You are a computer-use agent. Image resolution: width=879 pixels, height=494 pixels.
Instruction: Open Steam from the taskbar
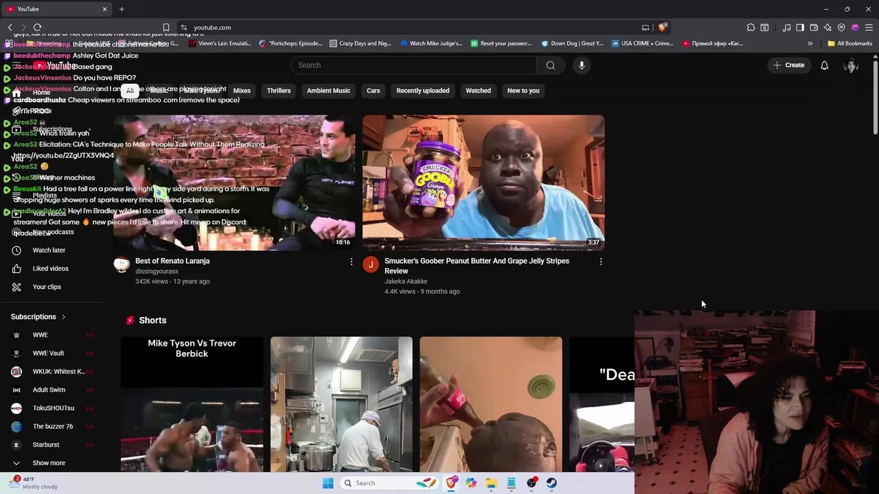tap(551, 483)
